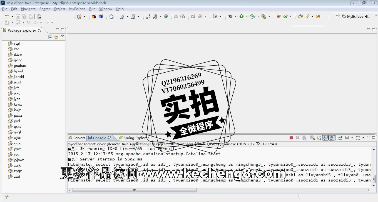Click the Run server toolbar icon

155,17
